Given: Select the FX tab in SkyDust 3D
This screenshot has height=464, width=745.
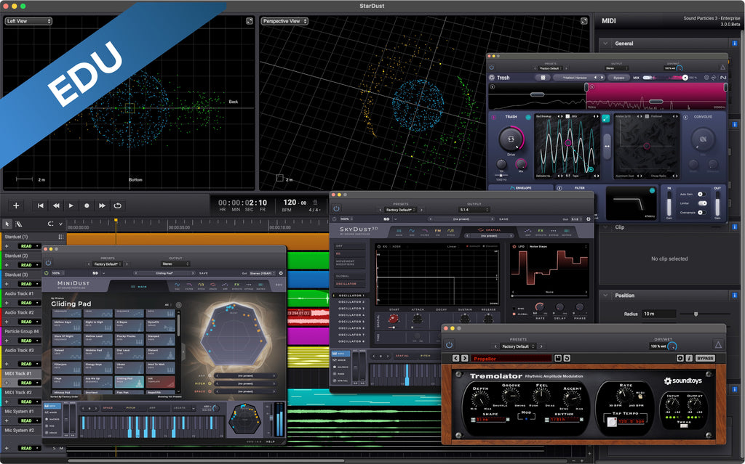Looking at the screenshot, I should (x=540, y=233).
